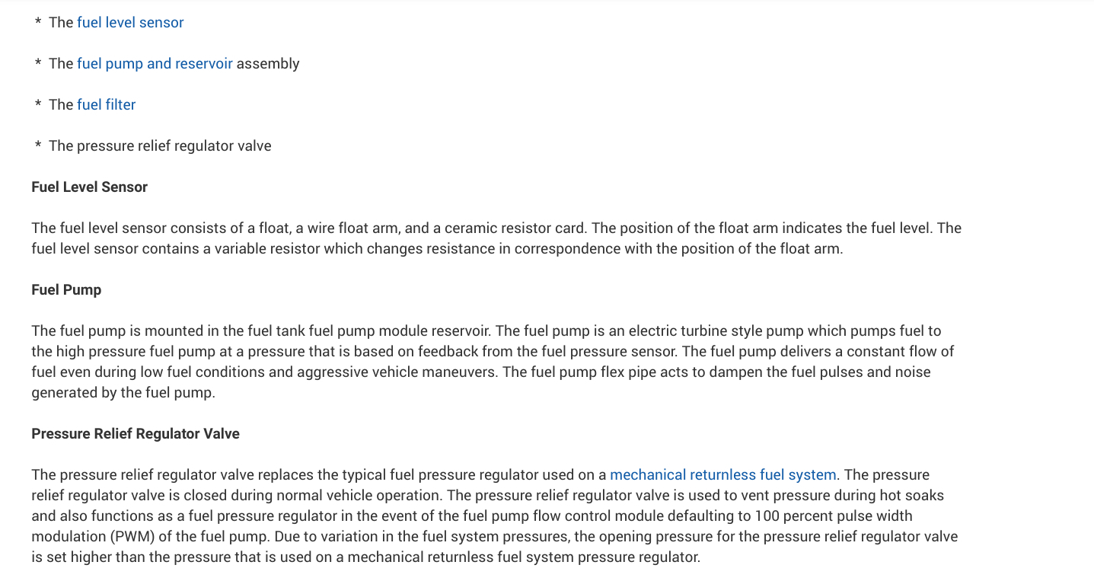Image resolution: width=1094 pixels, height=581 pixels.
Task: Click the word "assembly" after the reservoir link
Action: click(x=268, y=64)
